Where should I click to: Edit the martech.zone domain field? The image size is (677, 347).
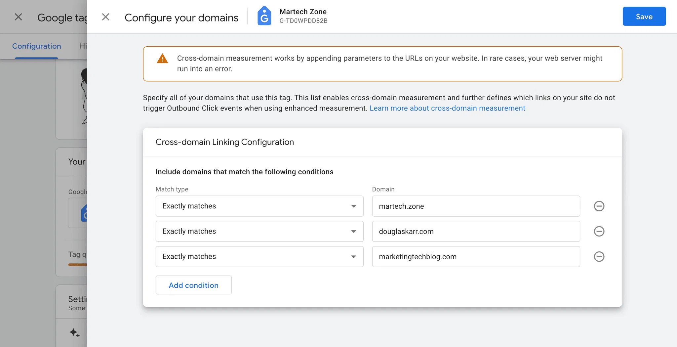point(475,206)
